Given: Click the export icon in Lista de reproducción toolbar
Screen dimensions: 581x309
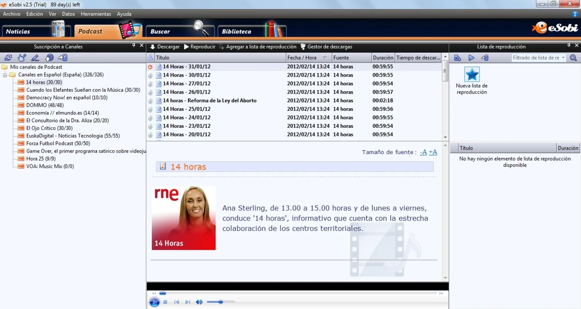Looking at the screenshot, I should [x=485, y=58].
